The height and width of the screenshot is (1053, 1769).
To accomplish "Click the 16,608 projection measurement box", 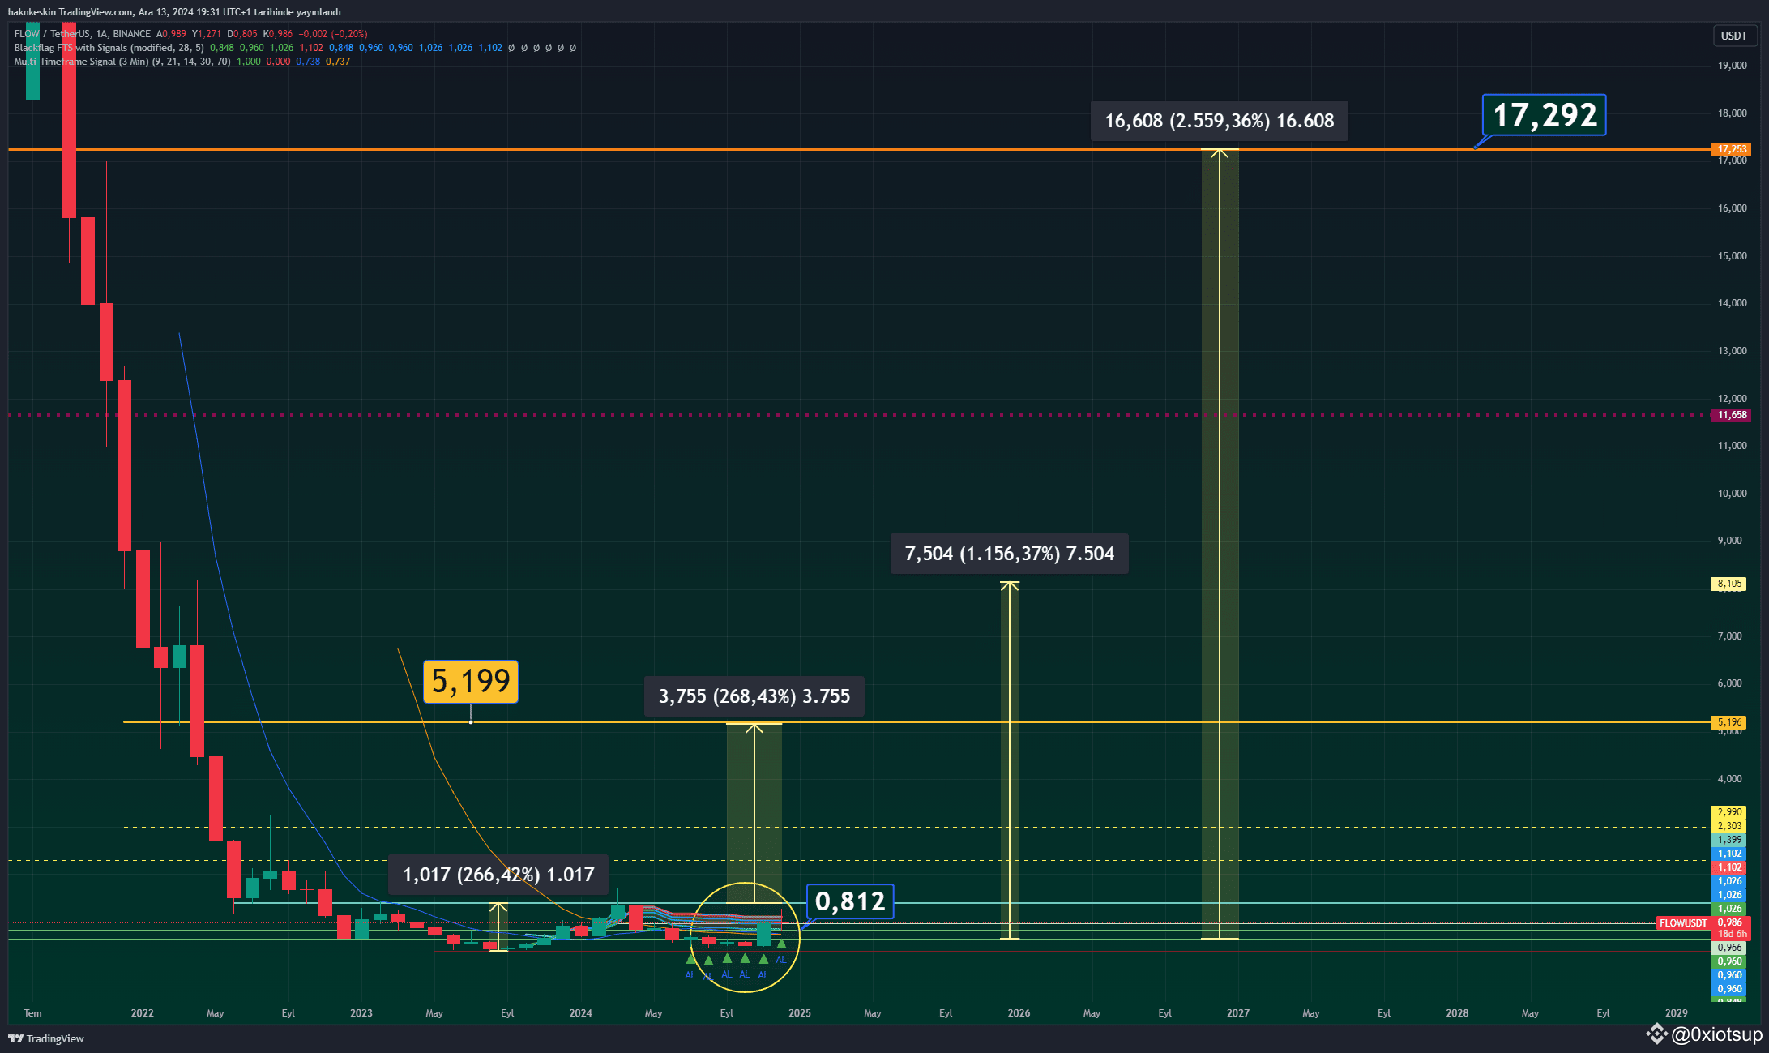I will [x=1219, y=121].
